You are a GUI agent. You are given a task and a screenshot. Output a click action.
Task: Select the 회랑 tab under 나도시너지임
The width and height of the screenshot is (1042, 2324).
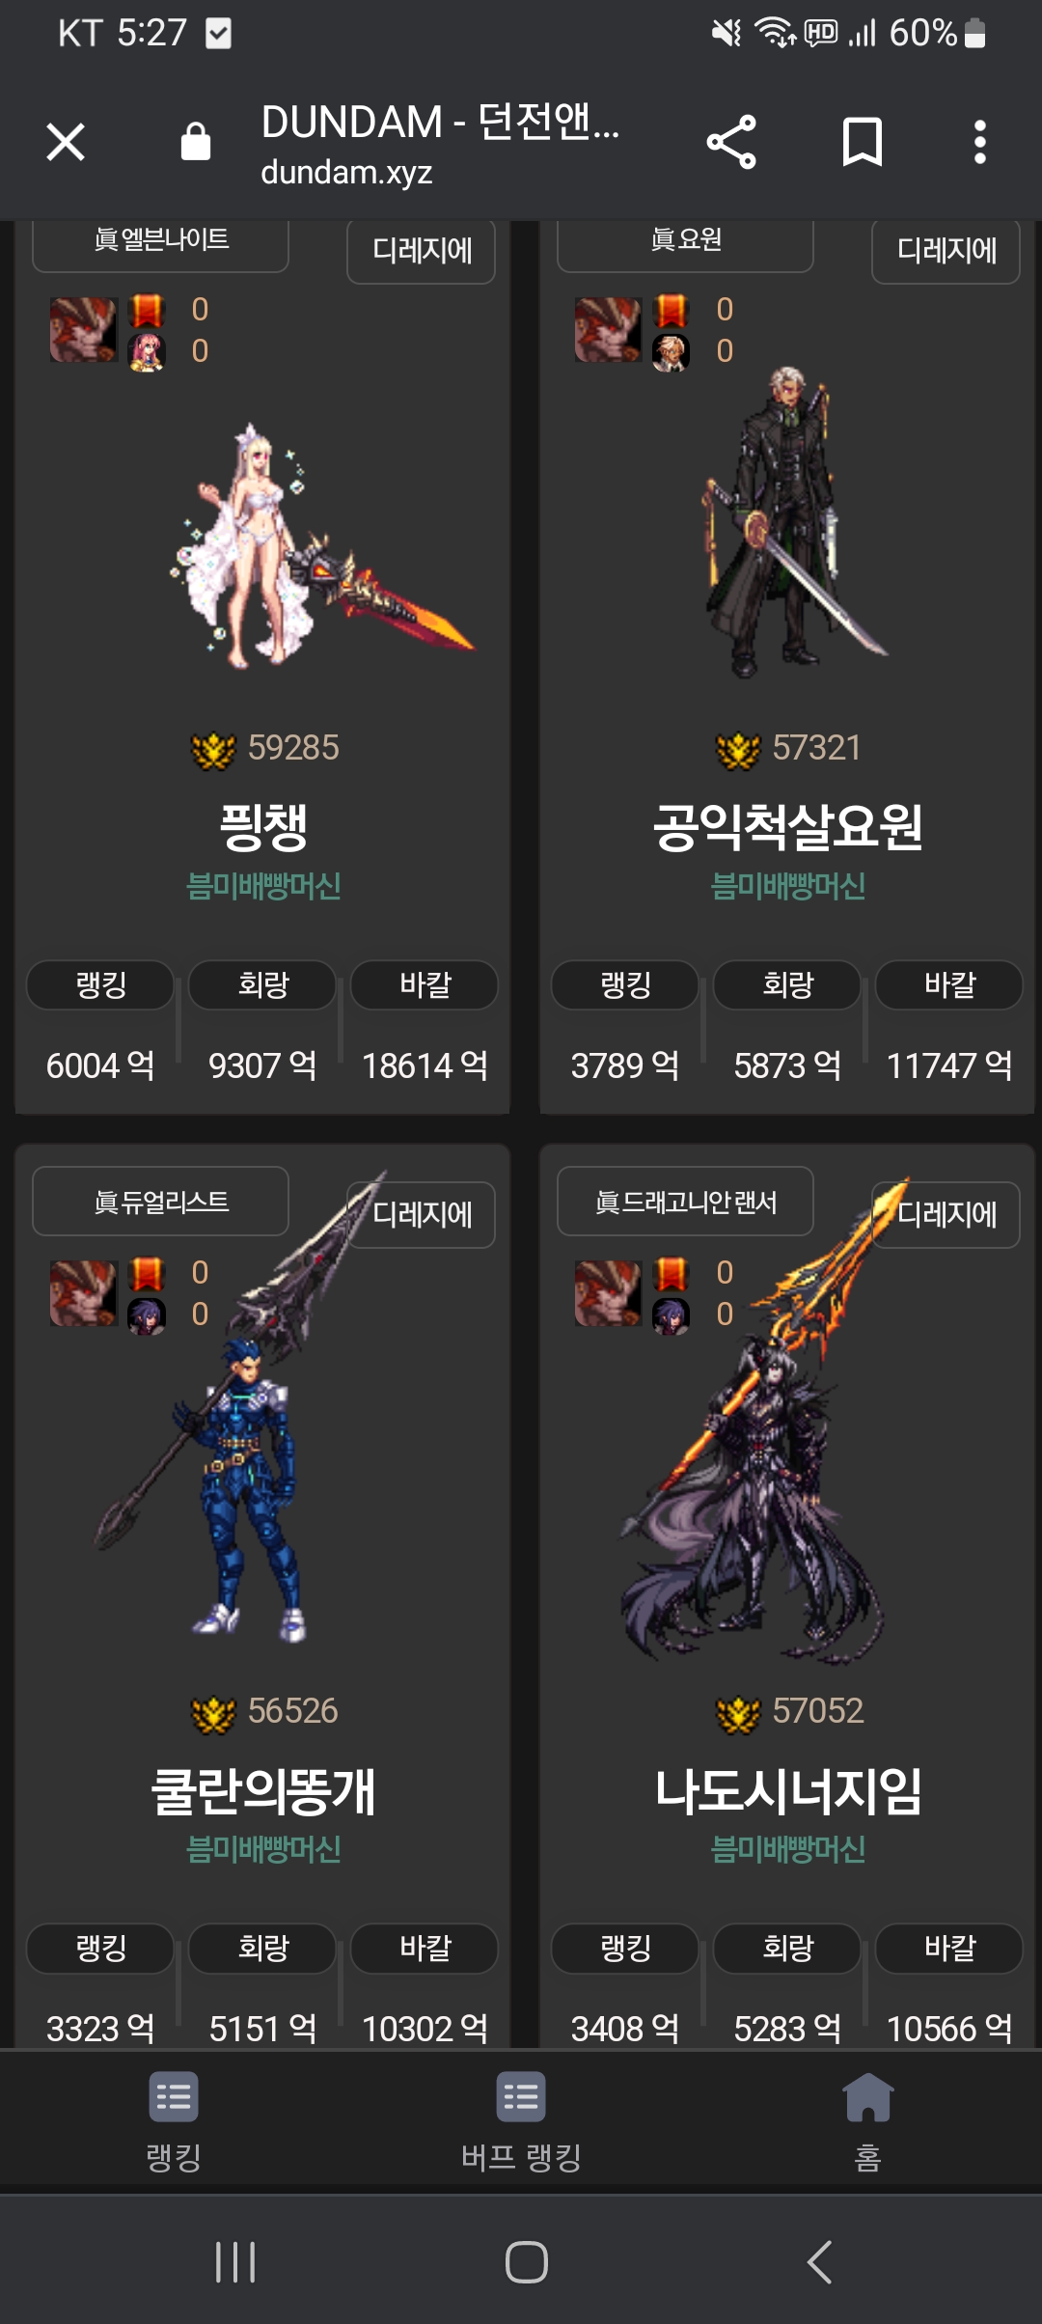click(x=787, y=1949)
